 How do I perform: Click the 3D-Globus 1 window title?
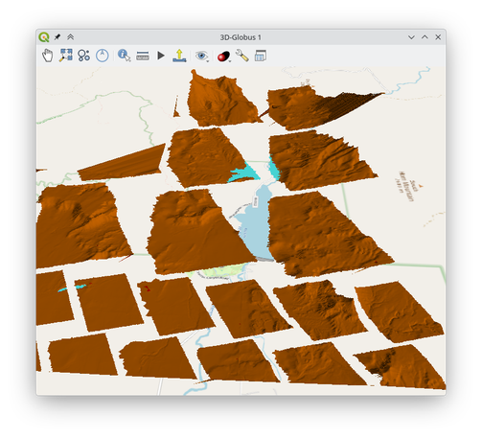[241, 37]
